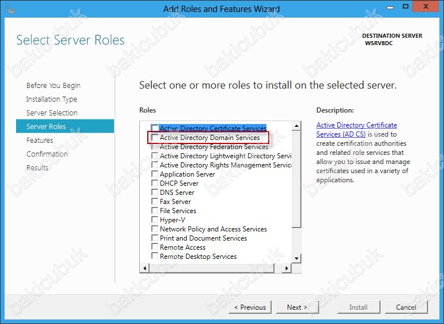Check Active Directory Certificate Services
This screenshot has height=324, width=444.
click(155, 128)
